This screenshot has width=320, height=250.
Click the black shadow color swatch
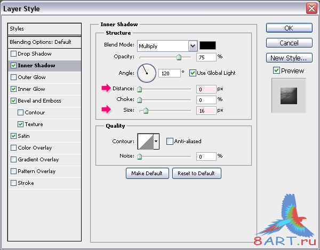tap(207, 45)
